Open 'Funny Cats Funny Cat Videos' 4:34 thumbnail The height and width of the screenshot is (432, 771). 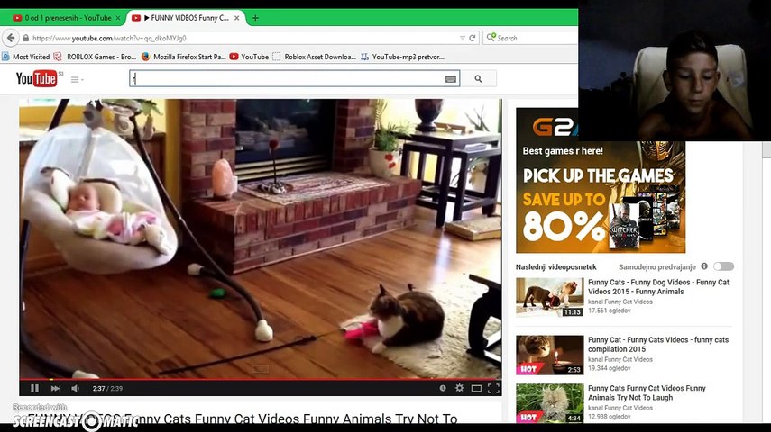[550, 403]
